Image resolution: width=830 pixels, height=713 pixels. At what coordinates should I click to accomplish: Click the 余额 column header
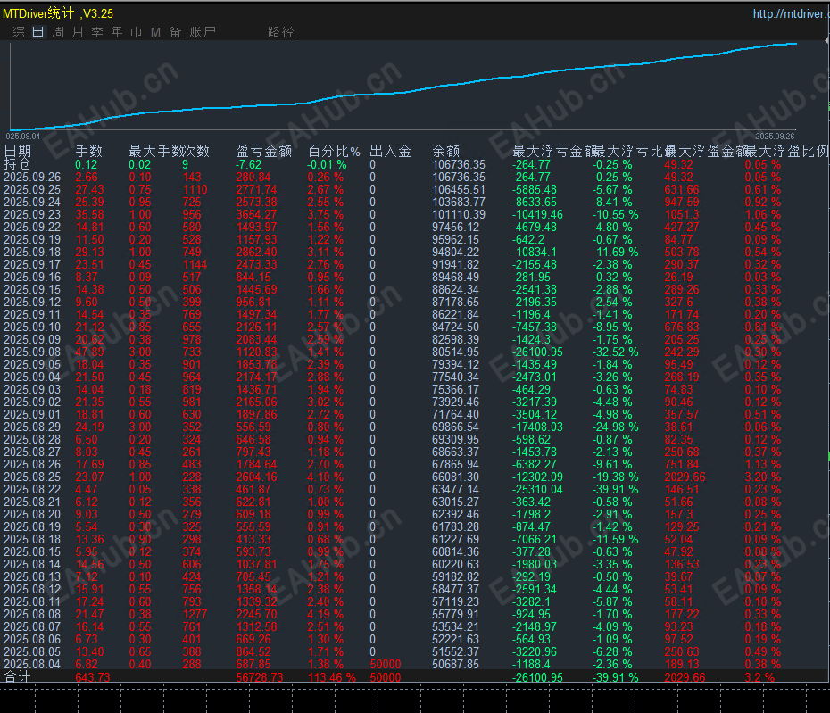(445, 152)
